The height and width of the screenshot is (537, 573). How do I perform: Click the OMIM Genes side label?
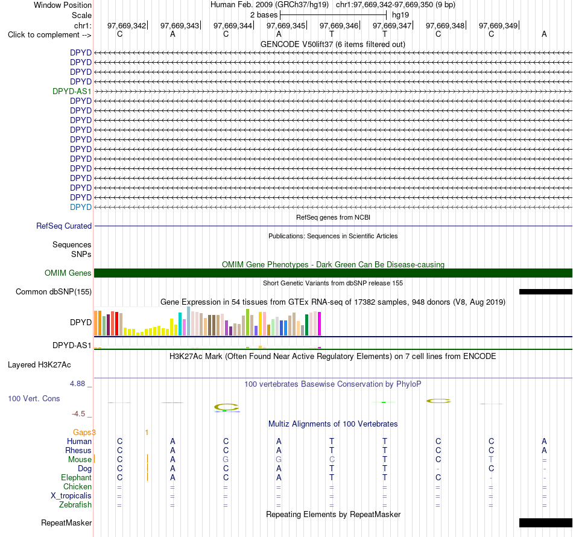point(68,273)
